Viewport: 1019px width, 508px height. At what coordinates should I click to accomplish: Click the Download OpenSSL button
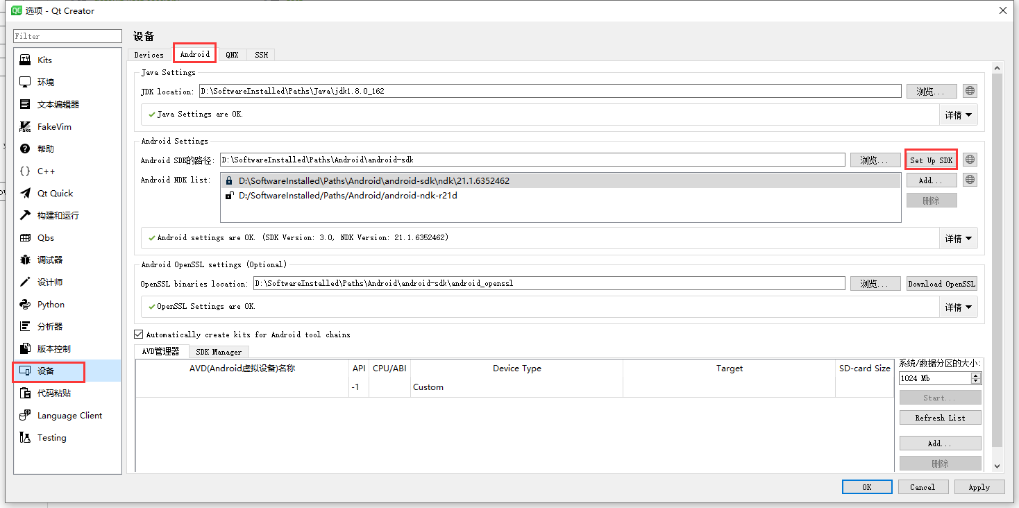[941, 283]
